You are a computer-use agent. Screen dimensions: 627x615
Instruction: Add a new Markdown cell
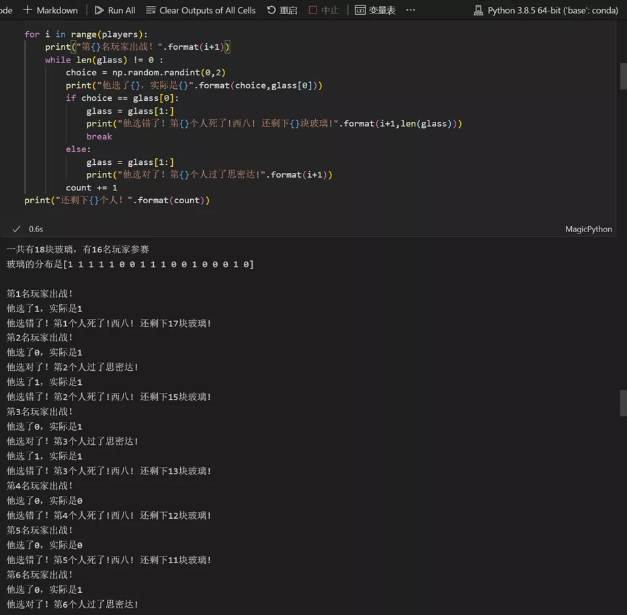50,10
